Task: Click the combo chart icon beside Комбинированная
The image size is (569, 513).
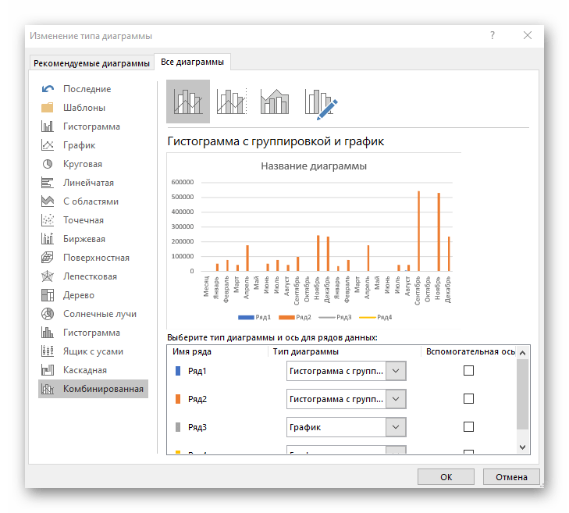Action: (x=48, y=389)
